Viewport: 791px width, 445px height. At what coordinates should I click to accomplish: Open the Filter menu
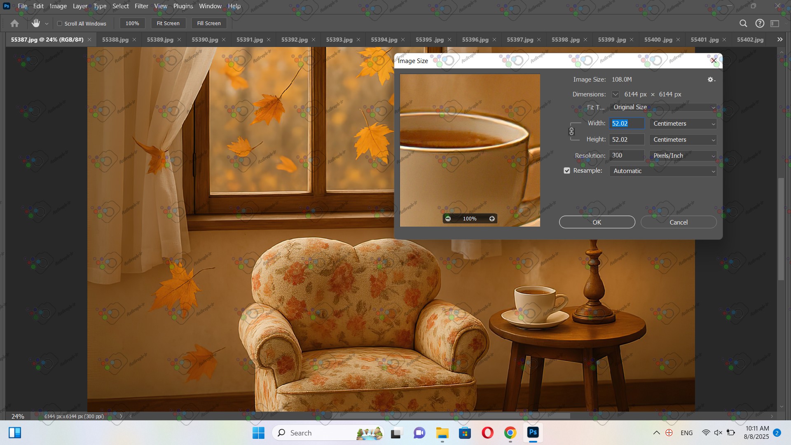[141, 6]
